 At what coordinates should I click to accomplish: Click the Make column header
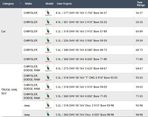(28, 4)
